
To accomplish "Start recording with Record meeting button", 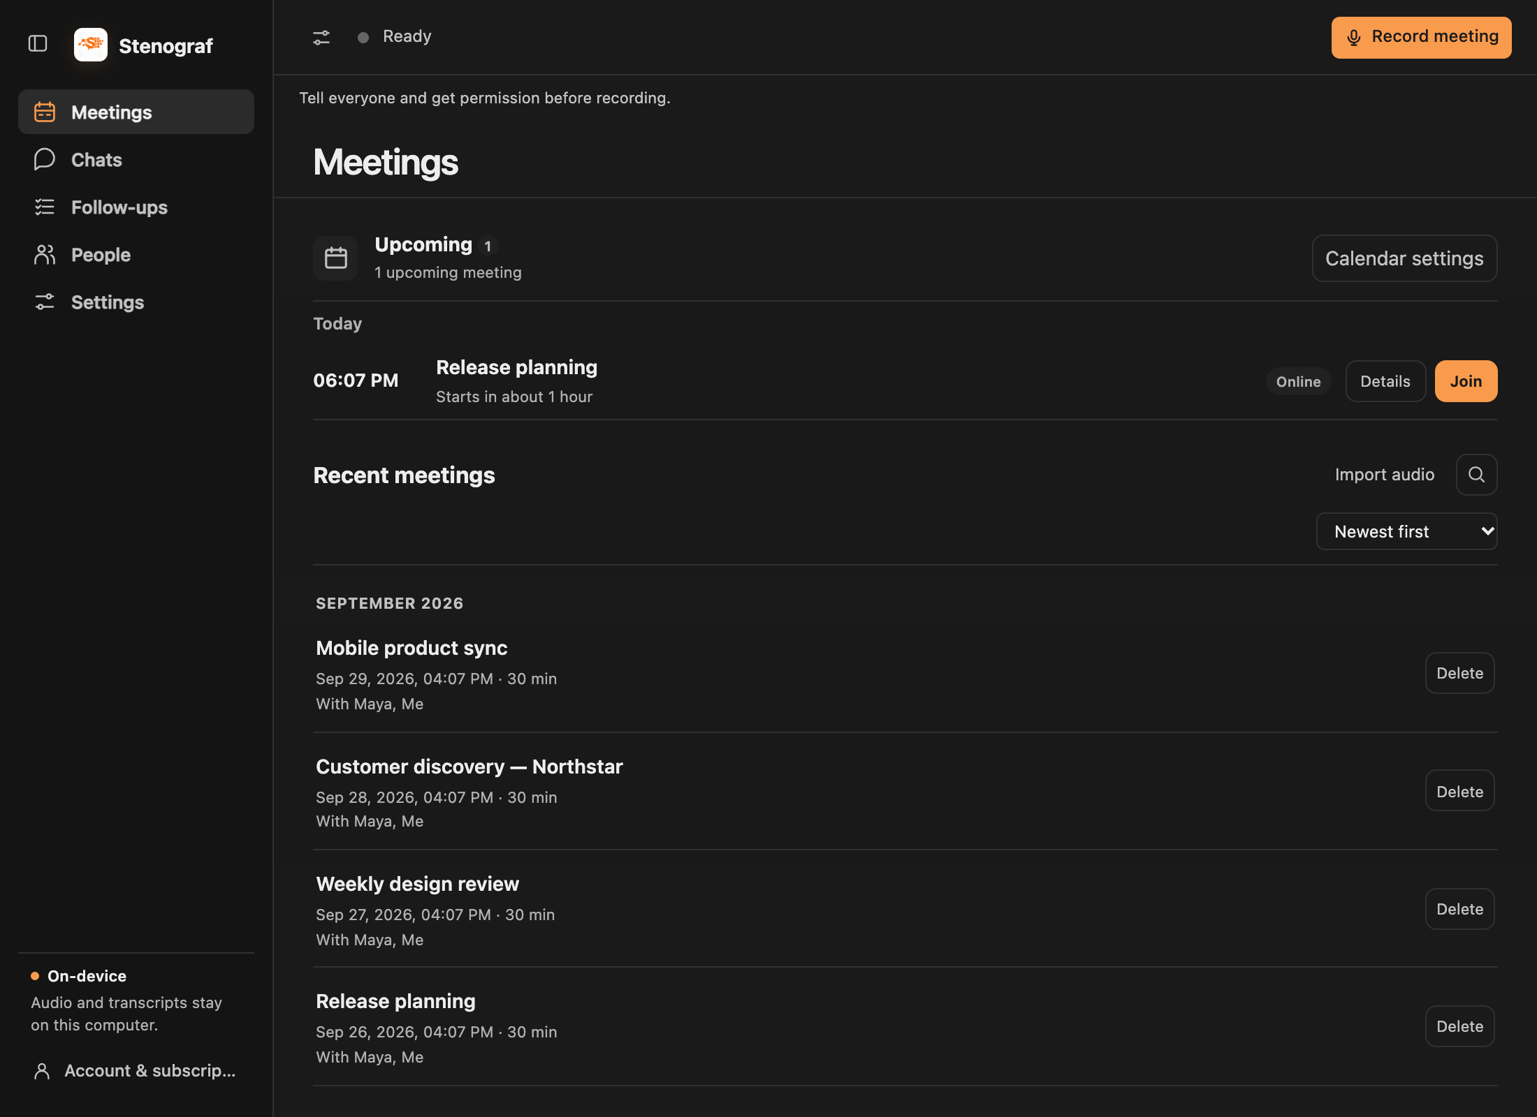I will 1421,38.
